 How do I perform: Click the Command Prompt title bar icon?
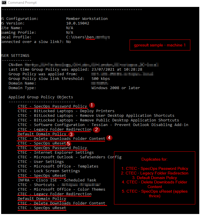(x=4, y=3)
